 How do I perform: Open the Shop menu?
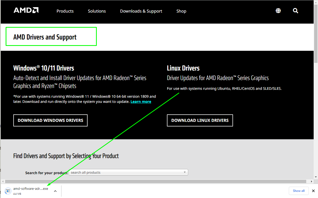coord(181,11)
